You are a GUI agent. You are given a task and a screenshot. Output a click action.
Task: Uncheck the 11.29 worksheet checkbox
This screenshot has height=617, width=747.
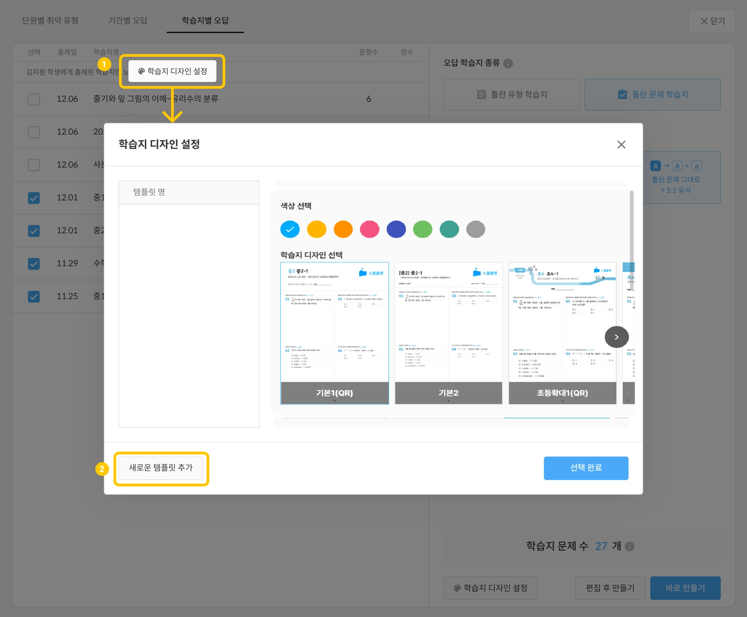coord(34,264)
